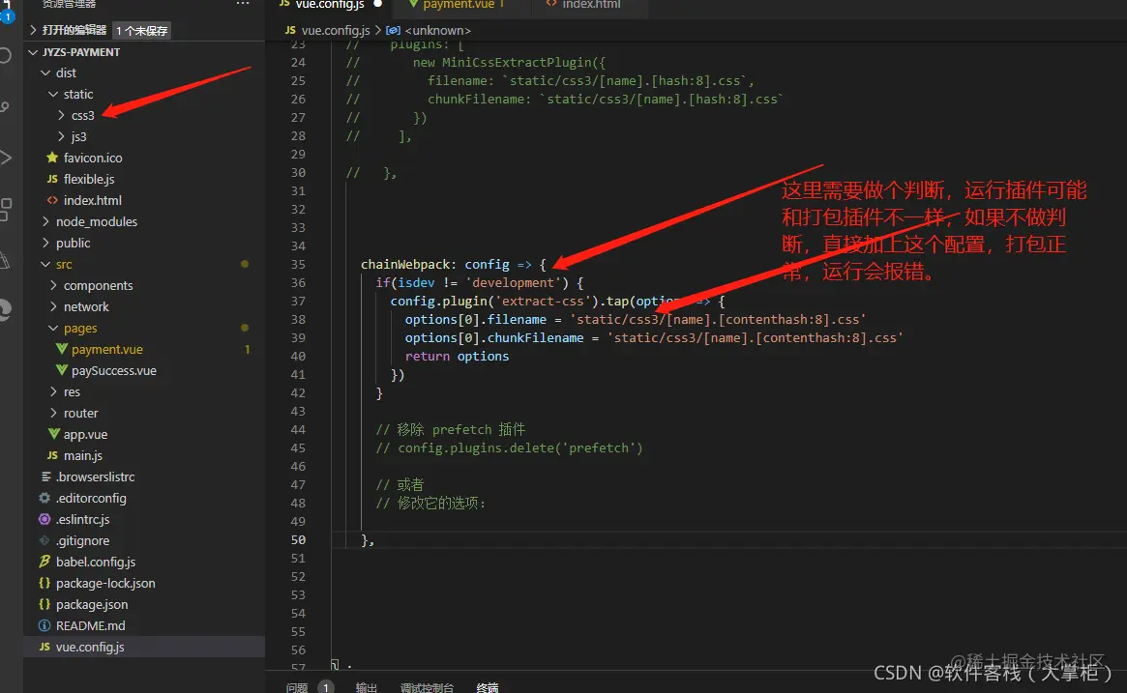This screenshot has height=693, width=1127.
Task: Click the info icon beside README.md
Action: [44, 625]
